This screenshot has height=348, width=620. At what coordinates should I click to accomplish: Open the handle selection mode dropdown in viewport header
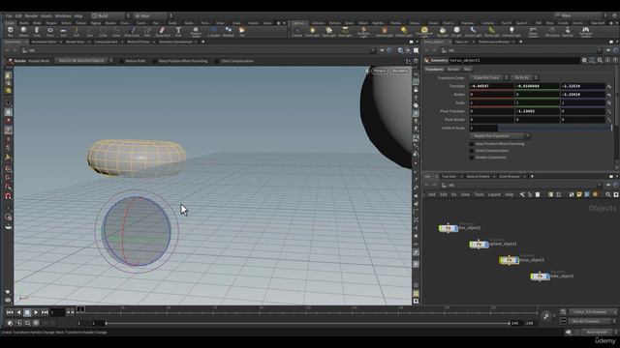pos(83,61)
